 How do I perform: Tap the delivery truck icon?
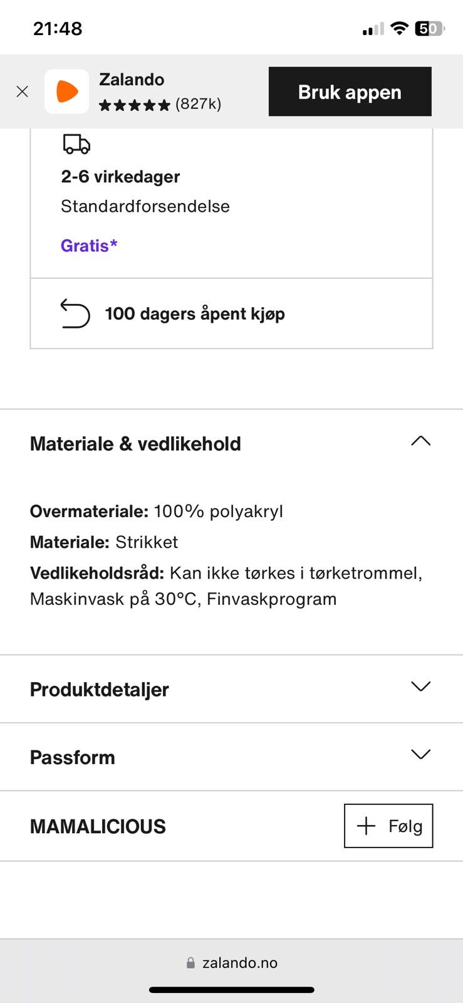point(76,144)
